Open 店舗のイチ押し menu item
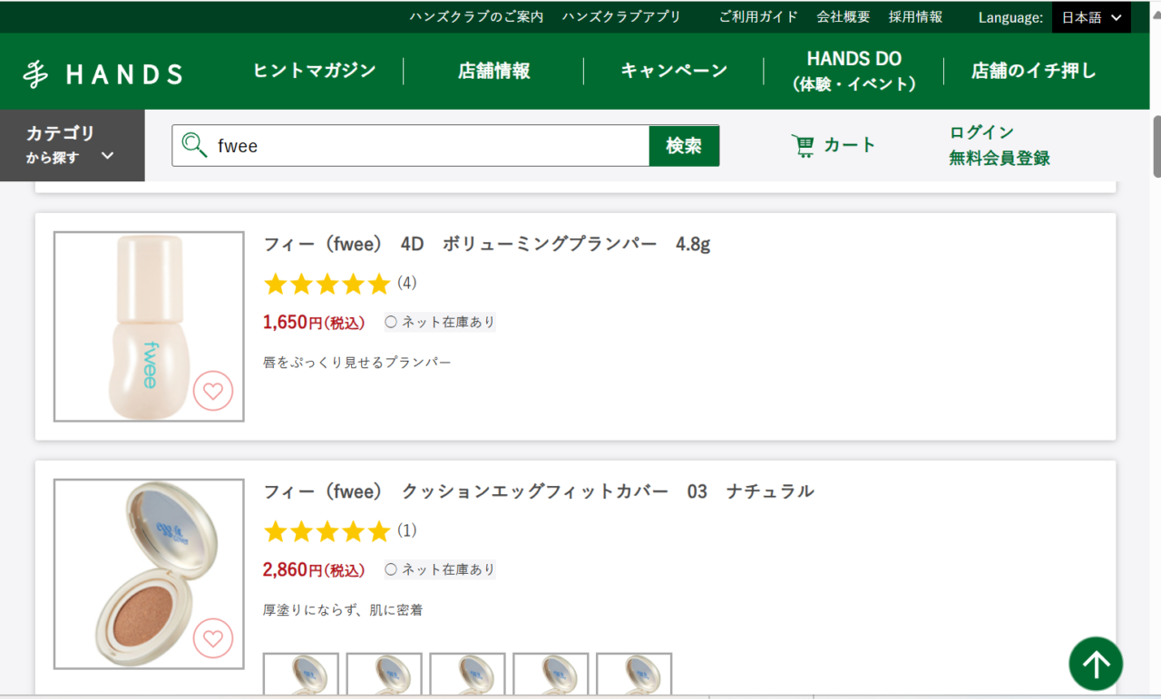This screenshot has height=699, width=1161. [1034, 71]
